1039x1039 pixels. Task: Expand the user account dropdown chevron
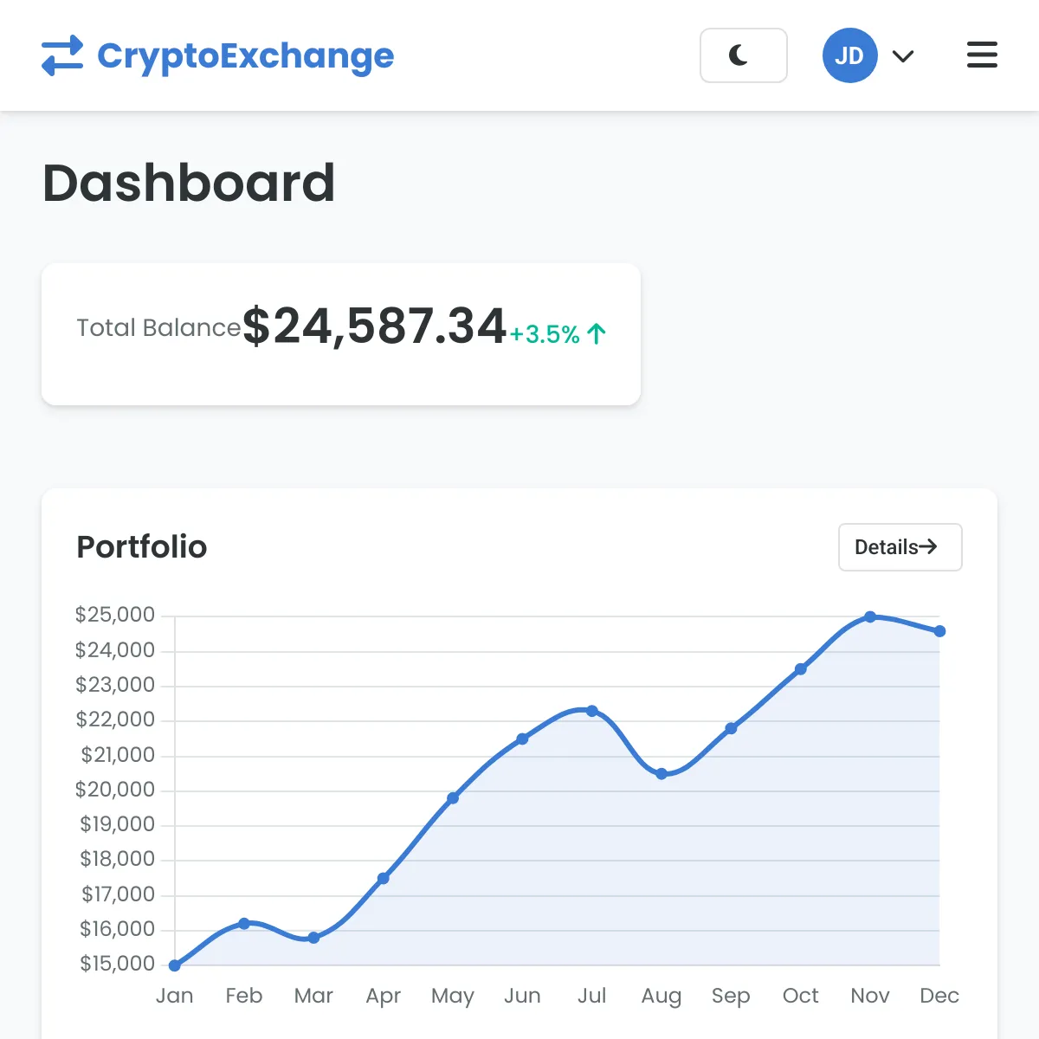[903, 56]
